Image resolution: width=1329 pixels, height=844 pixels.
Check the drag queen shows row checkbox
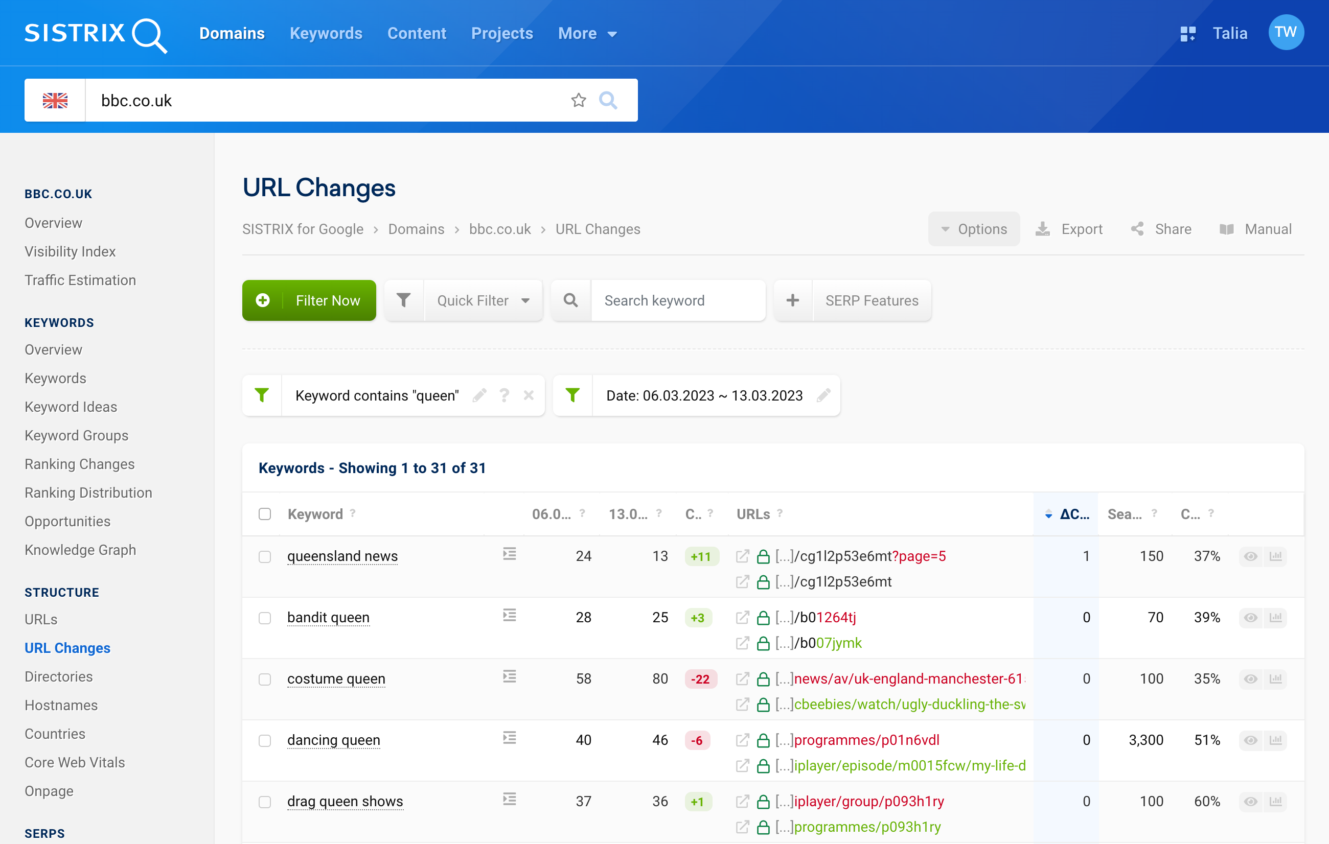(x=265, y=802)
